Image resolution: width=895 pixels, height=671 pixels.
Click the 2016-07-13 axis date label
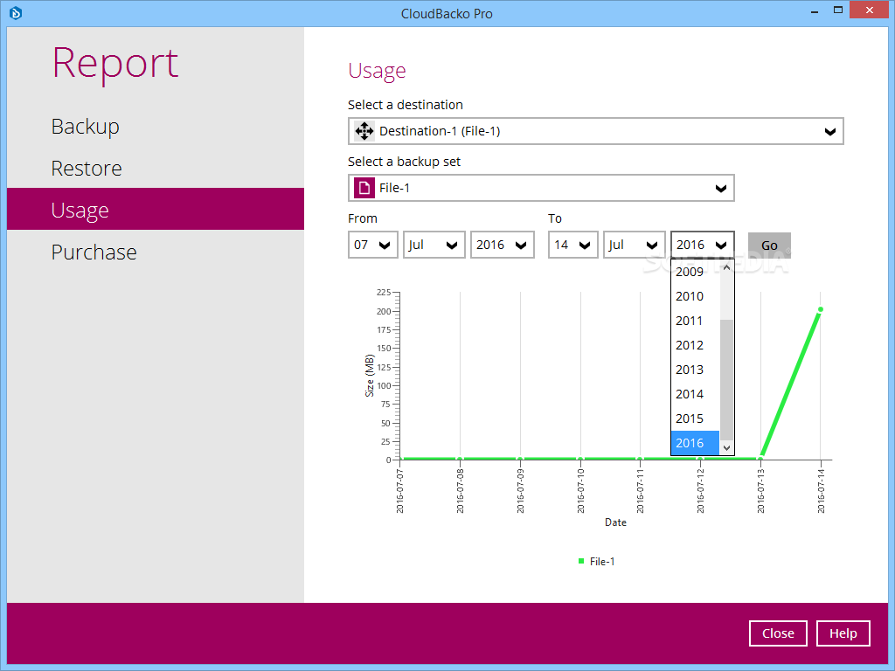(x=761, y=491)
